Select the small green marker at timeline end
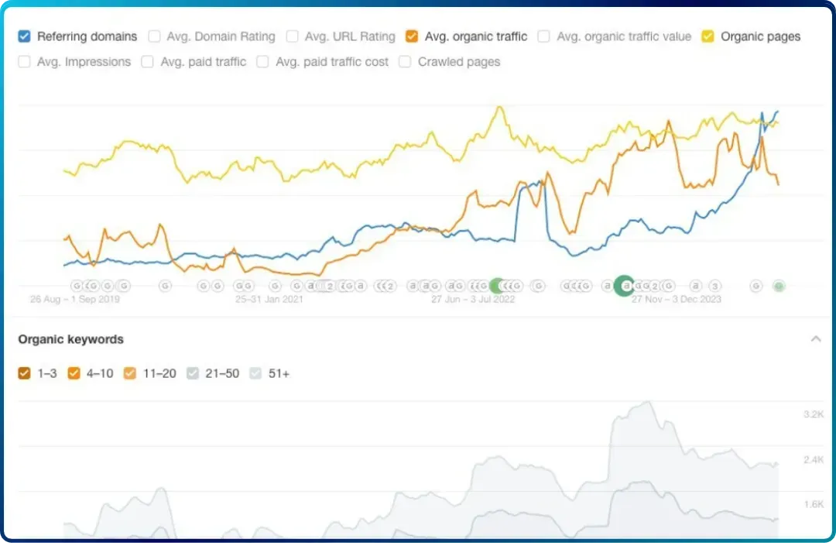The width and height of the screenshot is (836, 546). tap(779, 287)
